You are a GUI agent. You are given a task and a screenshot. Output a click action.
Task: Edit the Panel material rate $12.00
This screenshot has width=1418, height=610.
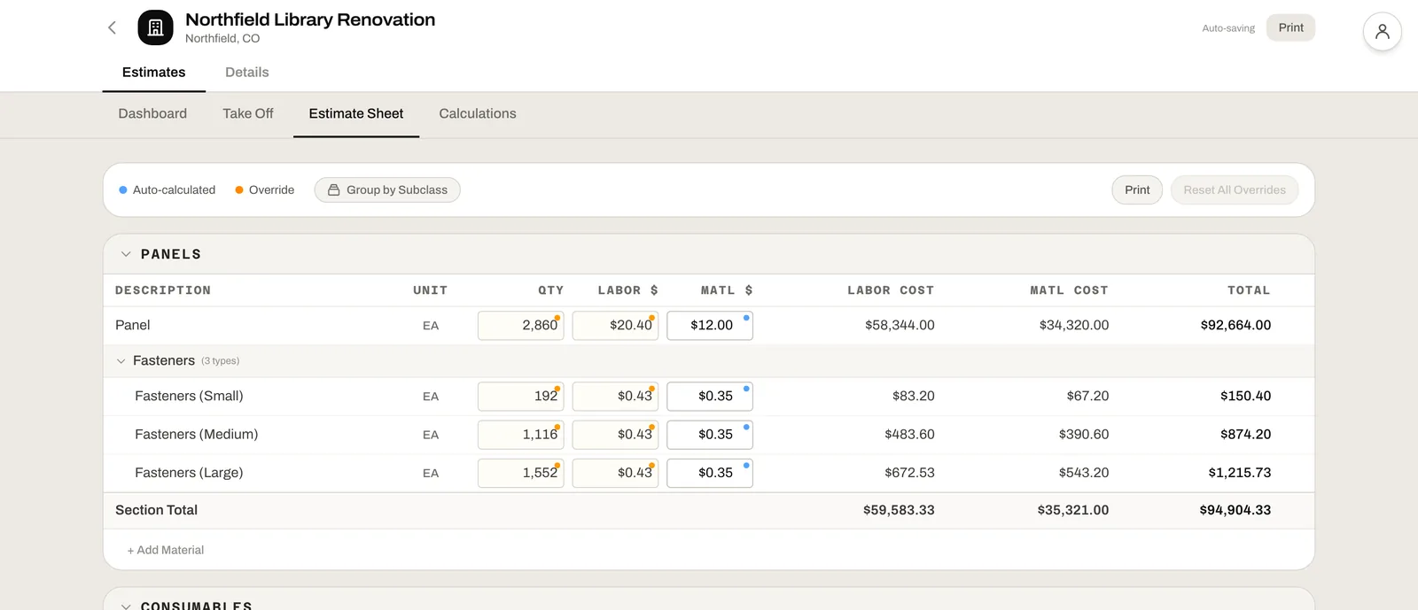710,326
